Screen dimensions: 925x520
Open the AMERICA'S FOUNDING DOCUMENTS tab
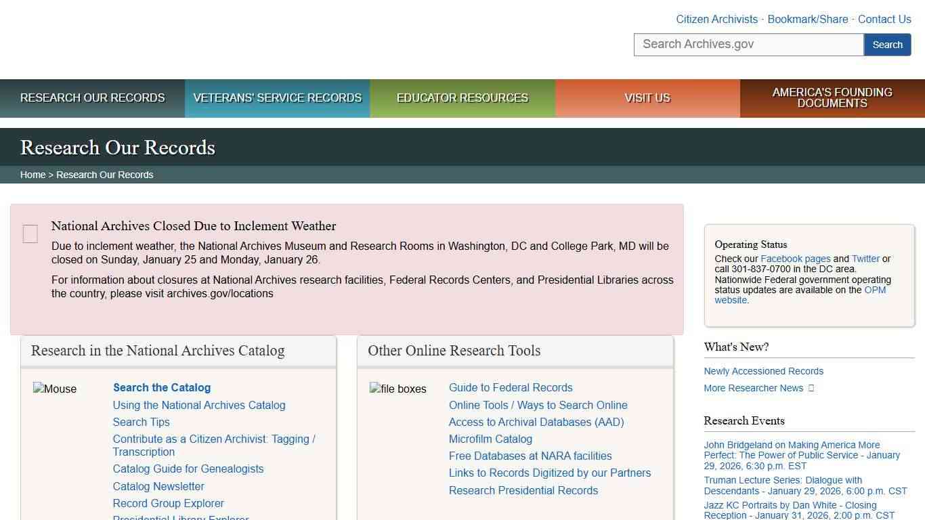click(832, 97)
